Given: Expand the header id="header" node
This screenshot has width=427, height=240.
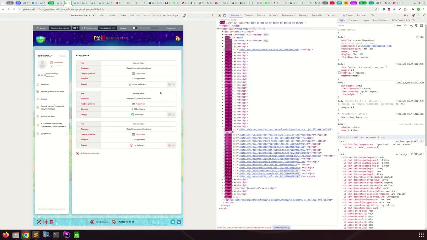Looking at the screenshot, I should click(x=223, y=35).
